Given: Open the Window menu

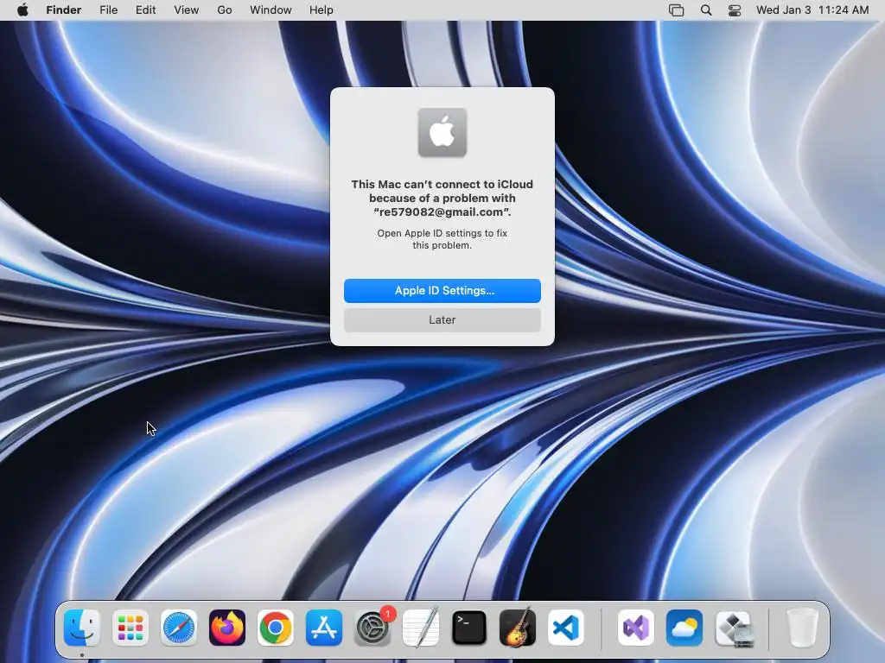Looking at the screenshot, I should [271, 9].
